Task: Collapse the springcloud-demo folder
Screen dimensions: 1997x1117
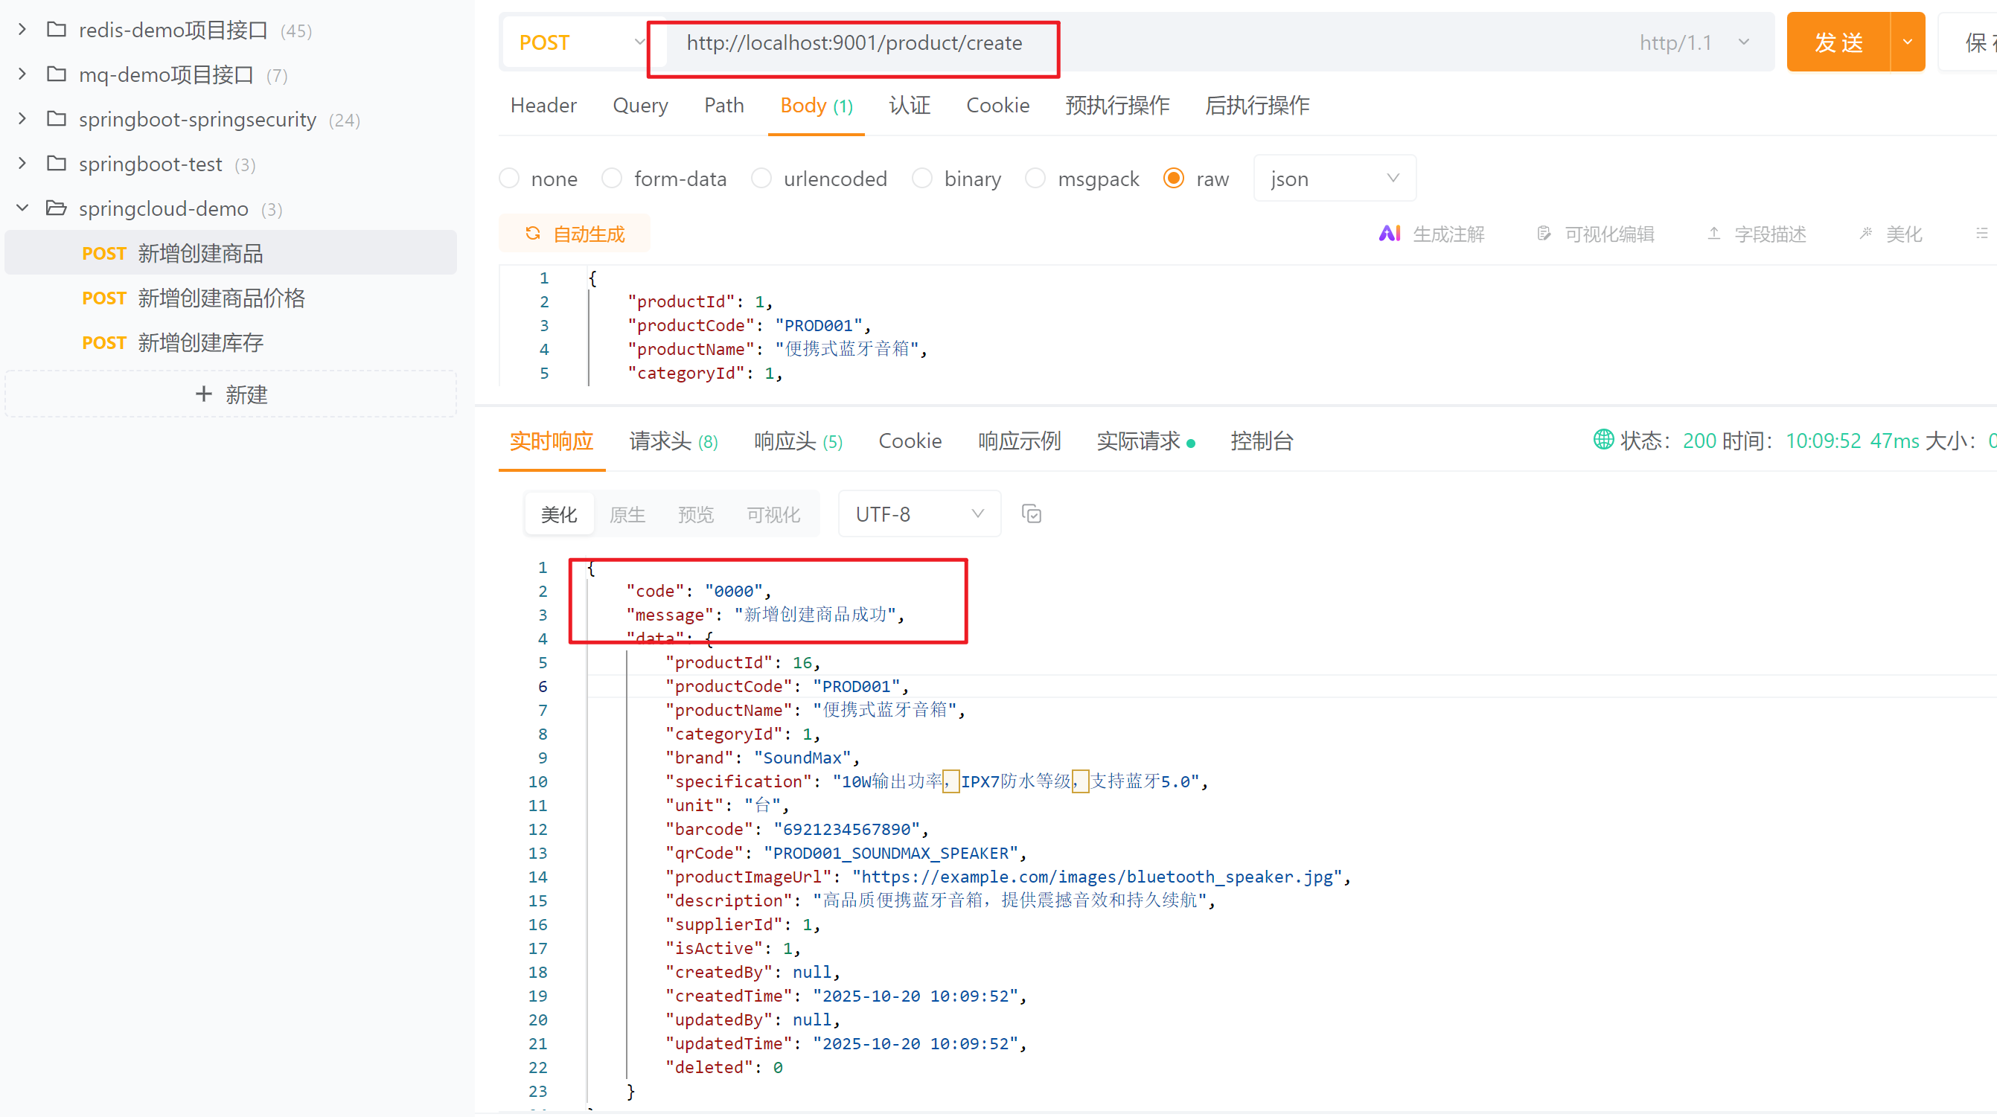Action: point(22,208)
